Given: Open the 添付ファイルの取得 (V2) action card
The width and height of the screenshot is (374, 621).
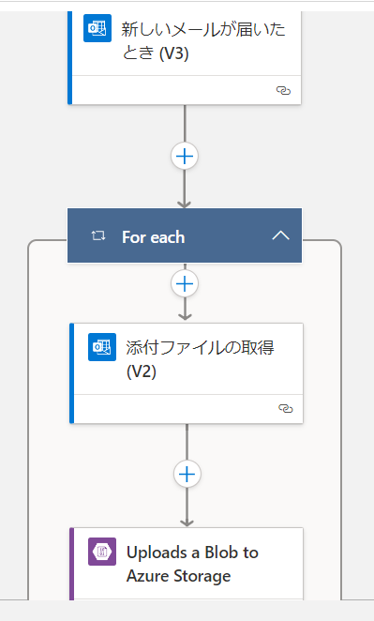Looking at the screenshot, I should coord(187,373).
